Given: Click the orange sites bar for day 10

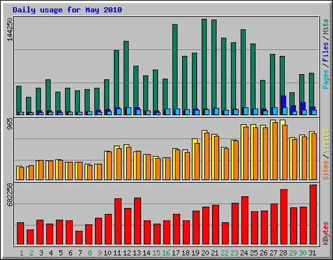Looking at the screenshot, I should click(x=109, y=166).
